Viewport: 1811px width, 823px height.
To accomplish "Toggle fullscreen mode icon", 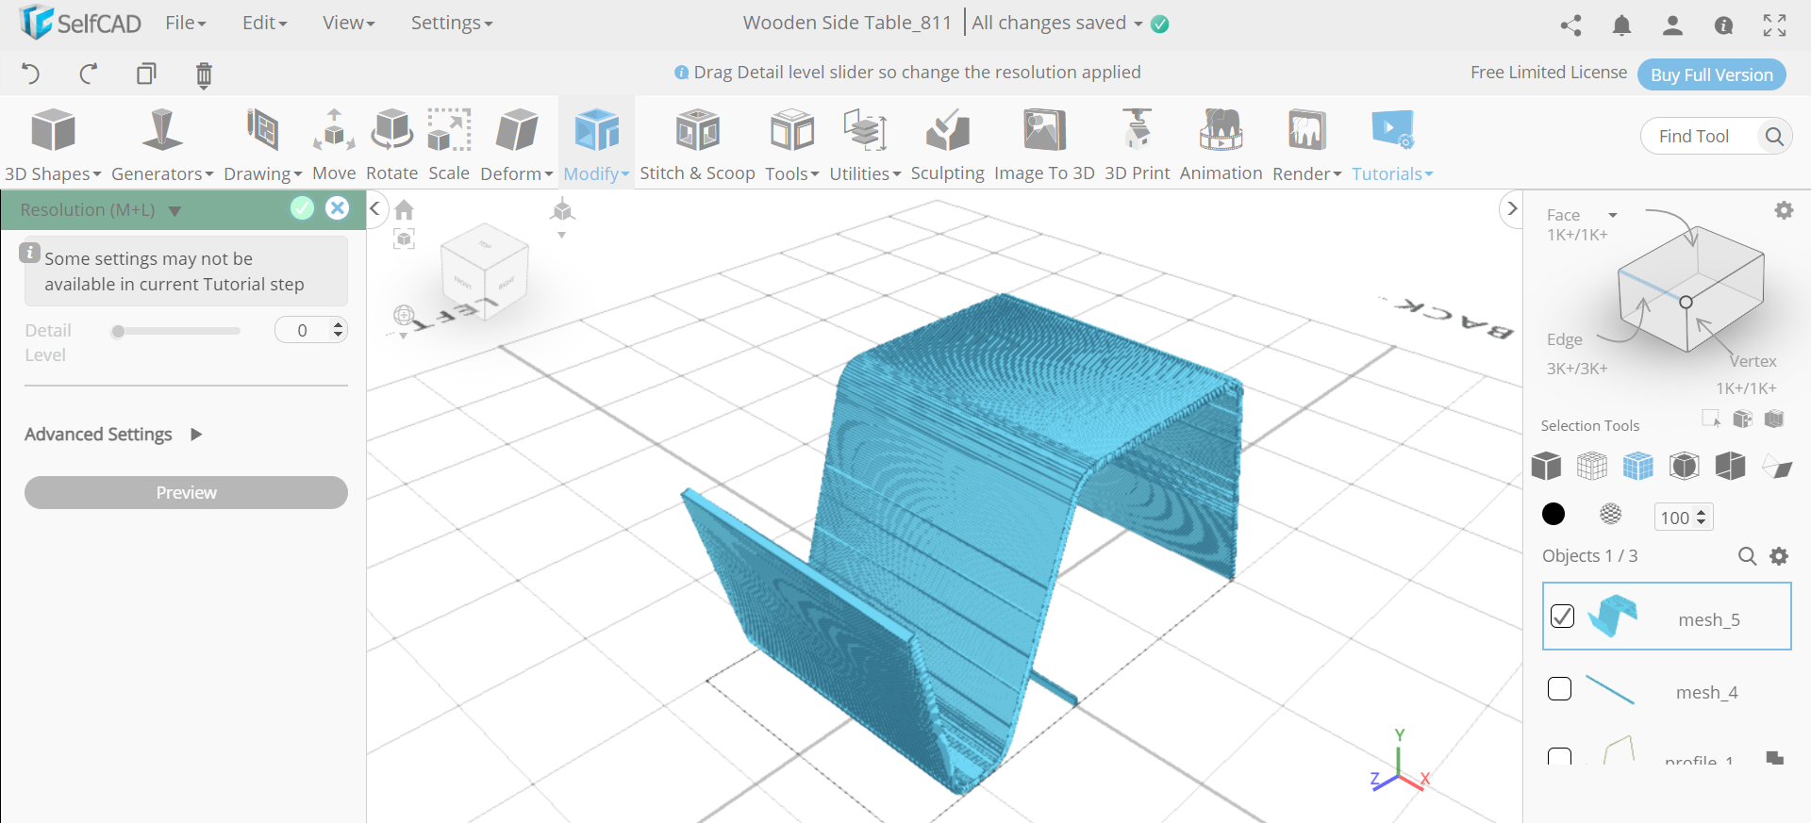I will (1774, 25).
